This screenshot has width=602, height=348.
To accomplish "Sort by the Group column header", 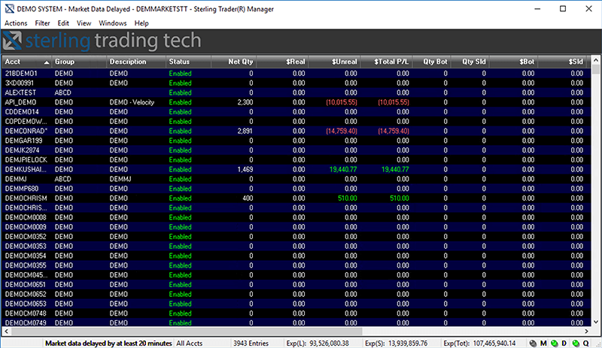I will 79,62.
